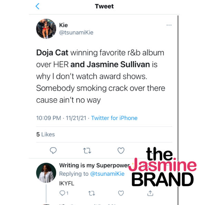The image size is (205, 205).
Task: Reply to Kie's tweet with comment icon
Action: click(x=53, y=151)
